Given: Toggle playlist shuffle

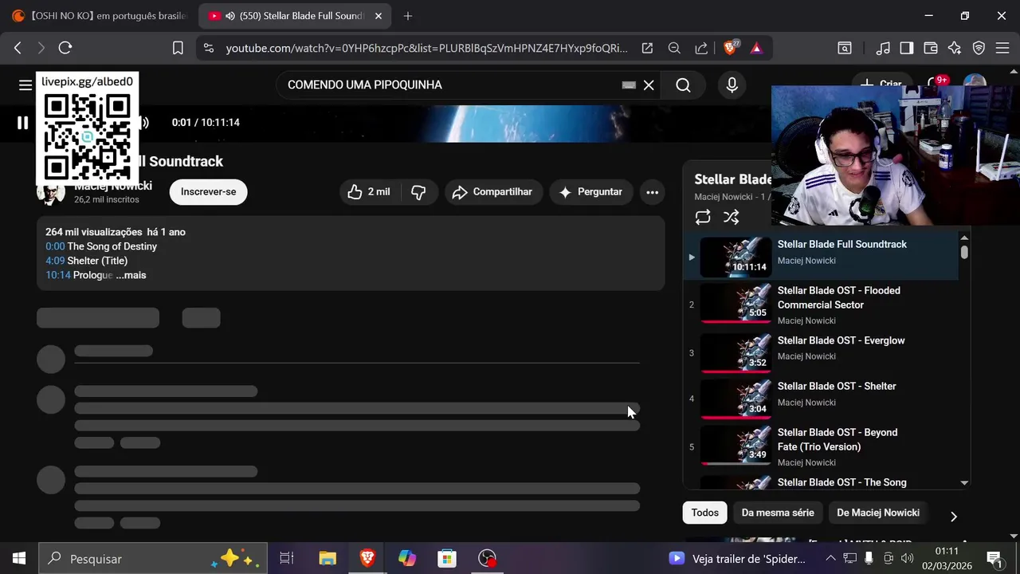Looking at the screenshot, I should pyautogui.click(x=731, y=217).
